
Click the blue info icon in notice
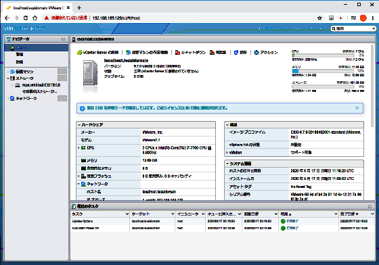coord(82,108)
